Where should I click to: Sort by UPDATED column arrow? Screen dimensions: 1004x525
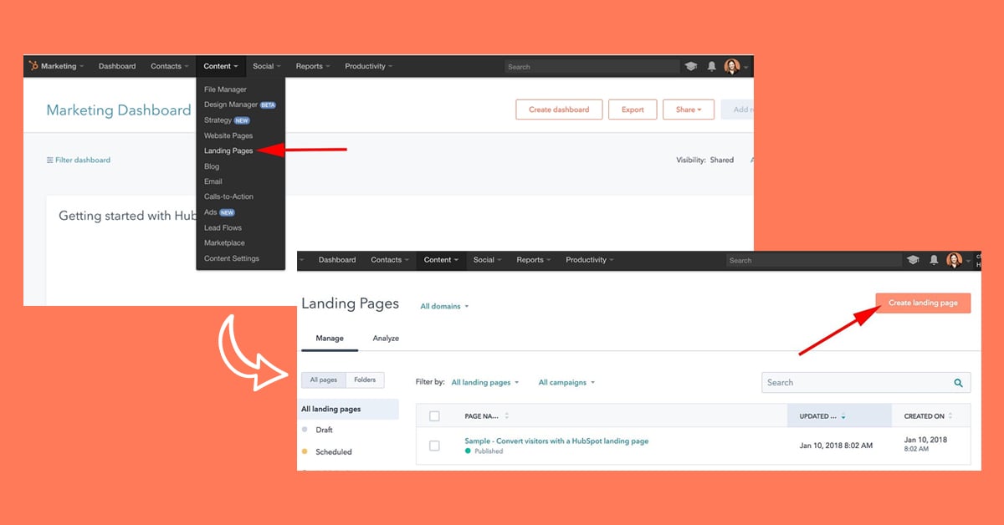(843, 416)
